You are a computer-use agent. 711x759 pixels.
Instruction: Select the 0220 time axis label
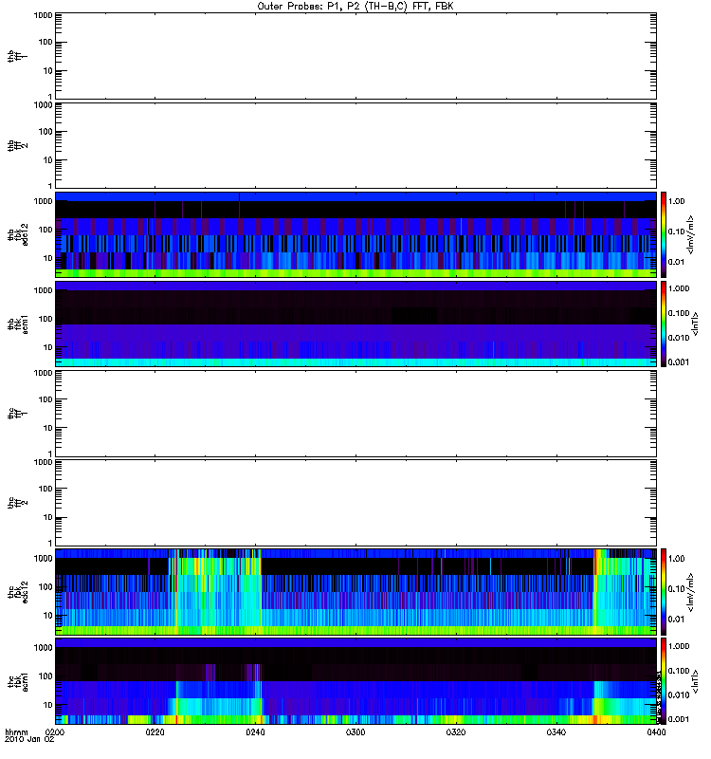(x=155, y=732)
